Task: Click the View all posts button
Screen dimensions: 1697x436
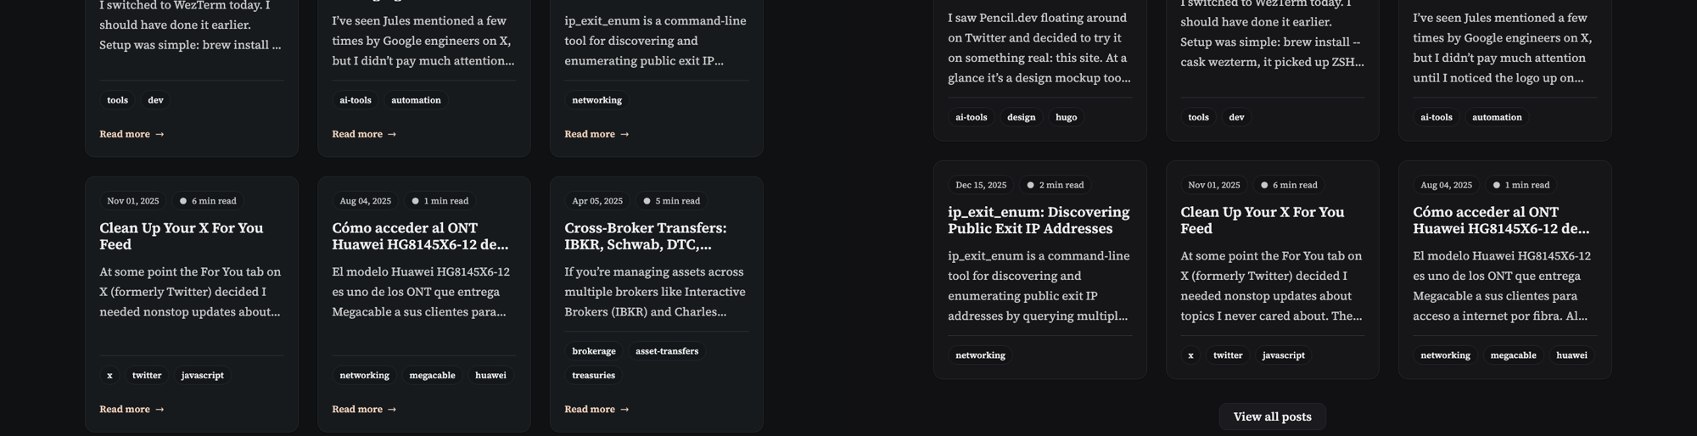Action: tap(1272, 416)
